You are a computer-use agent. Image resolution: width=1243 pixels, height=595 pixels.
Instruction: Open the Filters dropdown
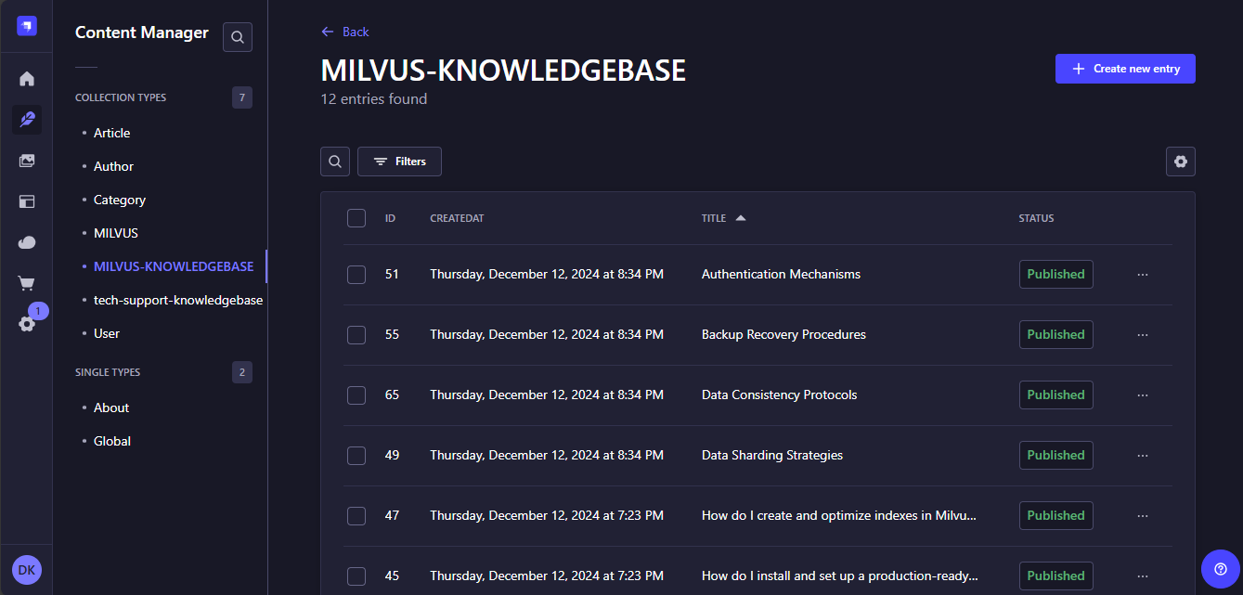(x=399, y=162)
